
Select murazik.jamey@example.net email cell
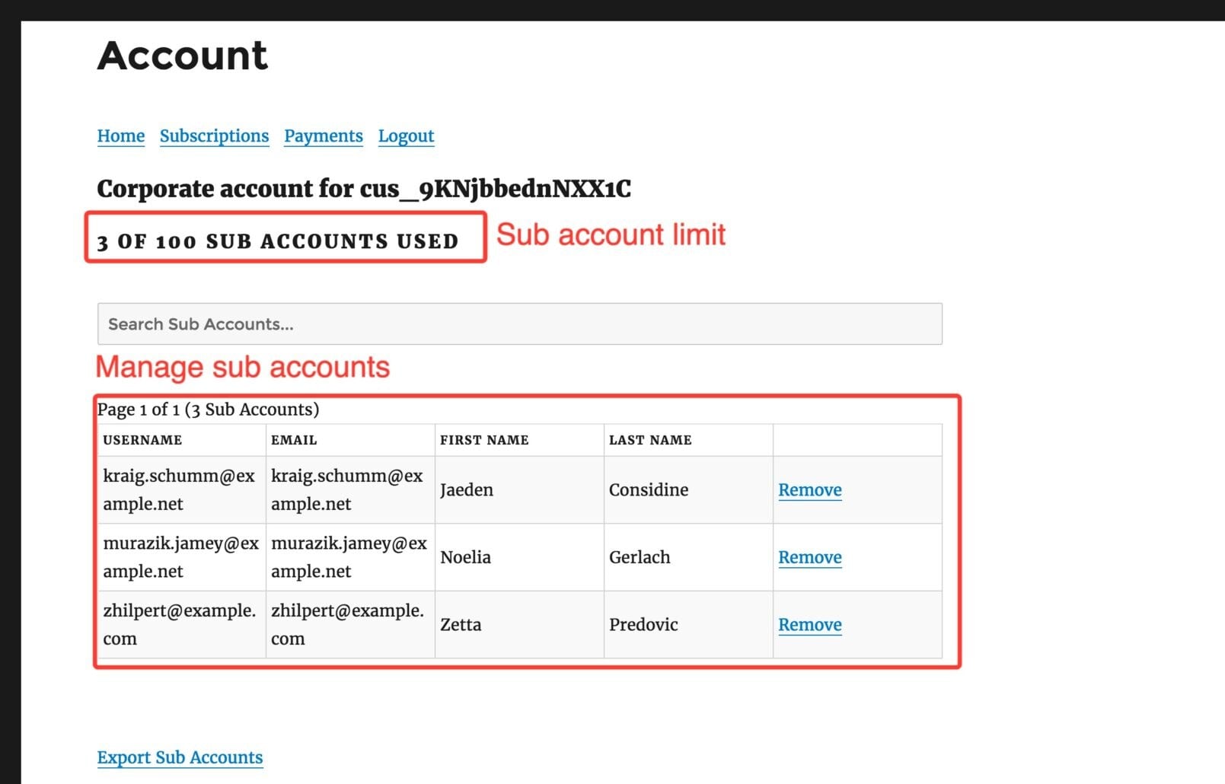click(349, 557)
